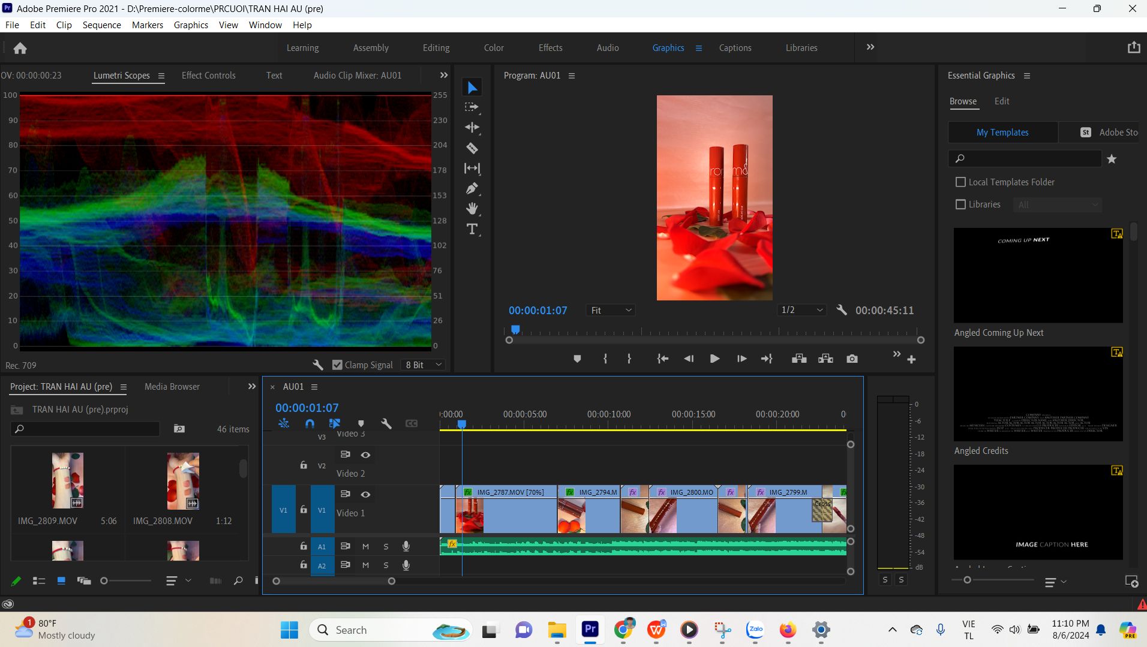
Task: Open the Home screen icon
Action: (x=20, y=48)
